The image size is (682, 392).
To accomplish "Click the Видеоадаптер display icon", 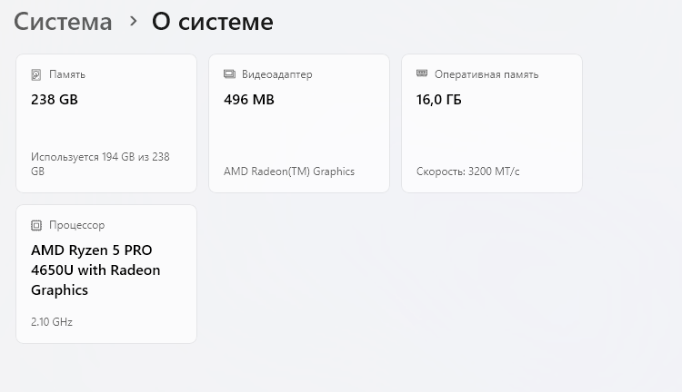I will pos(229,74).
